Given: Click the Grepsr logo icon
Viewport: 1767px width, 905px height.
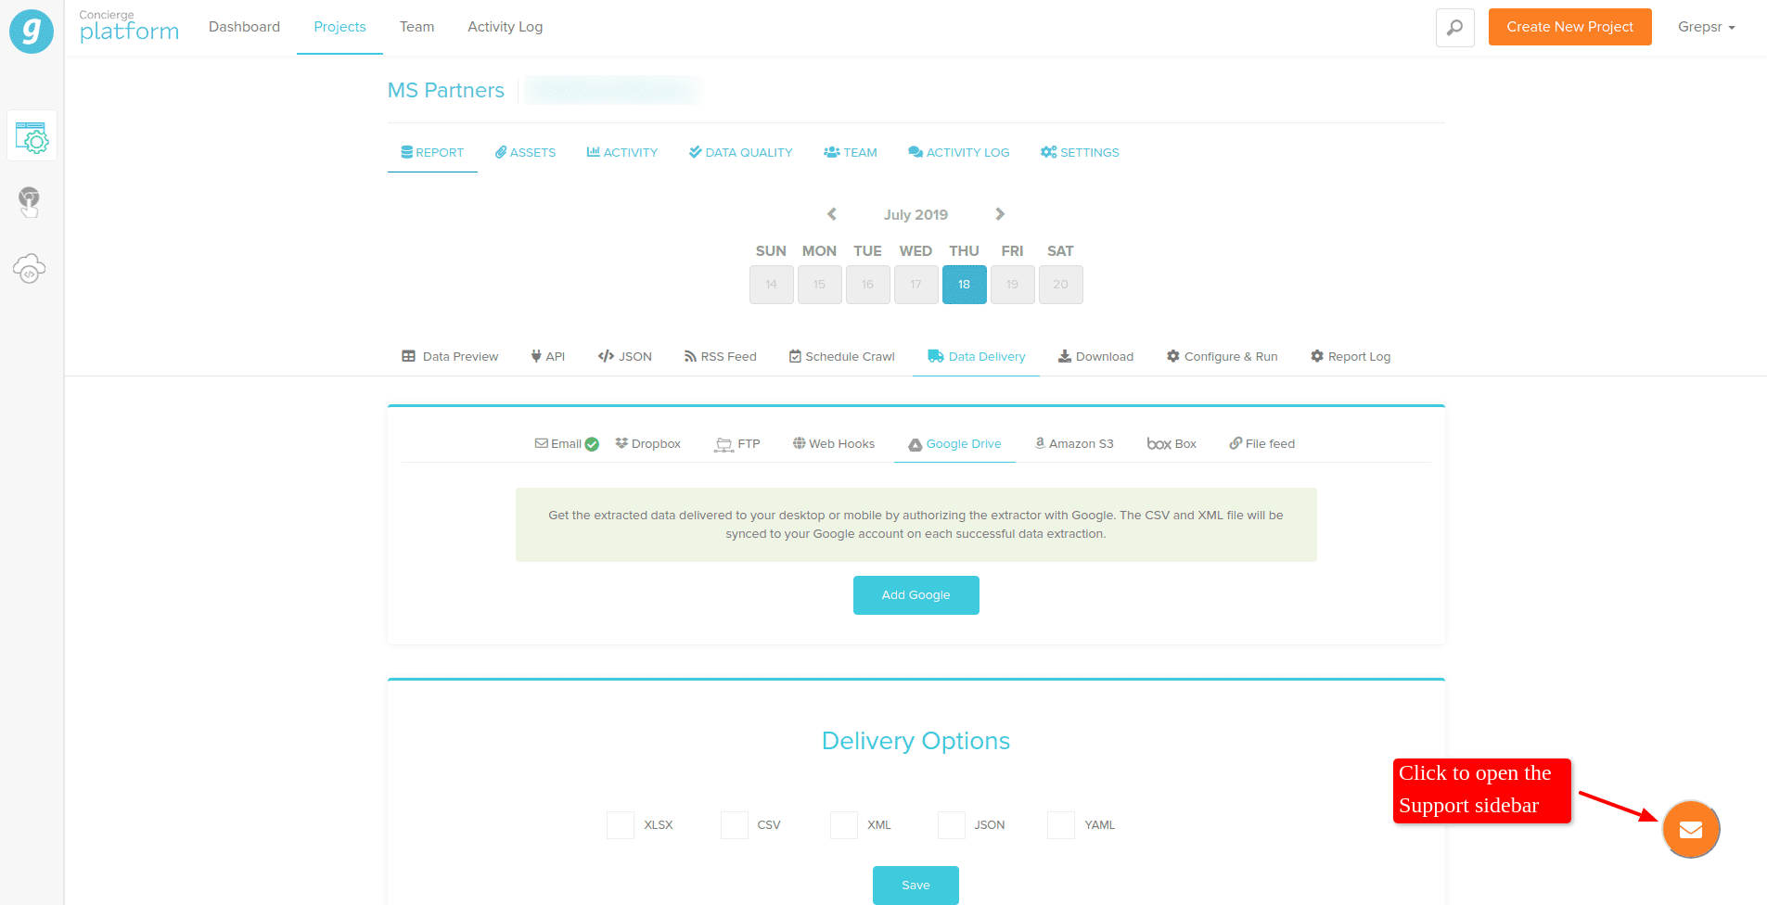Looking at the screenshot, I should pyautogui.click(x=32, y=32).
